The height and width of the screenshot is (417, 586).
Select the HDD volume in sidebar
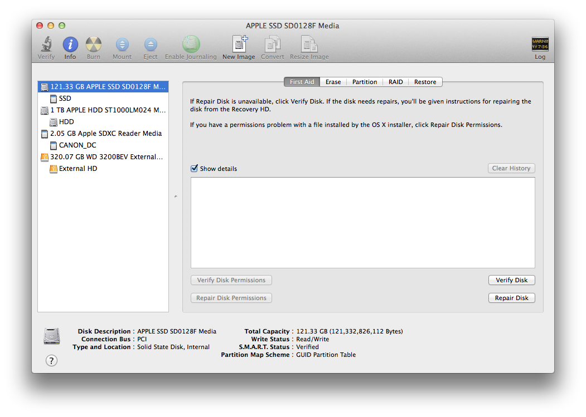coord(103,122)
